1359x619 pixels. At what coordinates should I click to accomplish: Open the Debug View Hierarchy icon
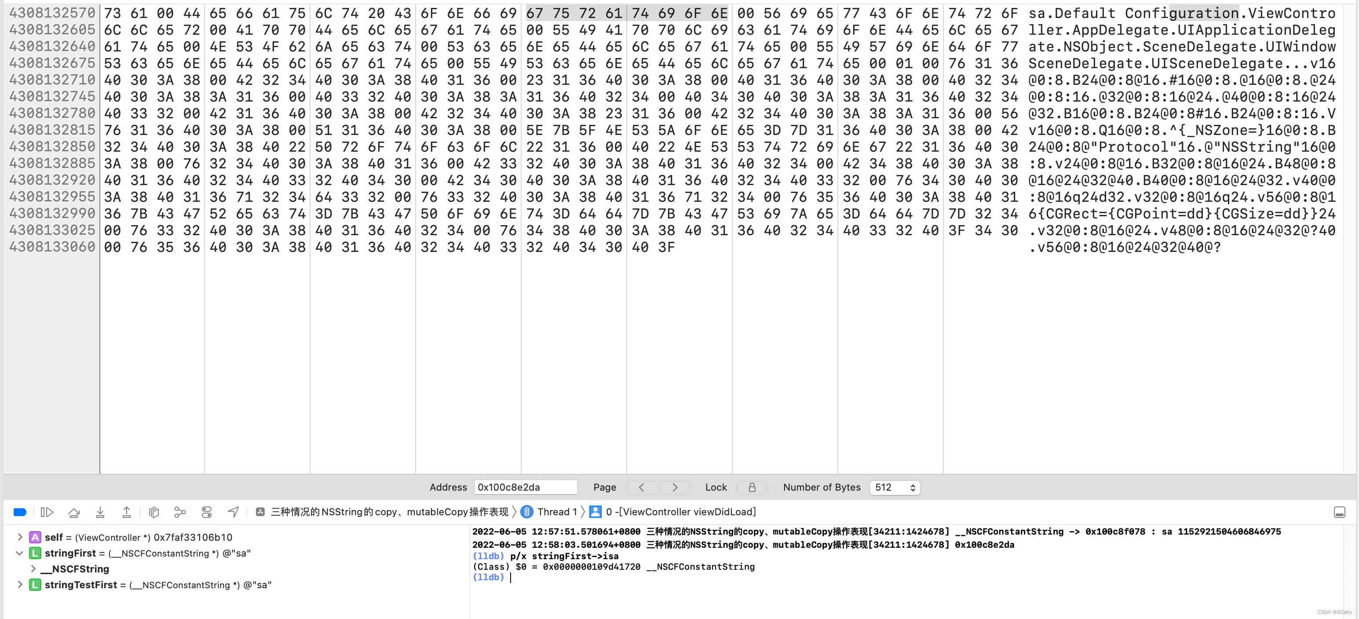click(154, 512)
